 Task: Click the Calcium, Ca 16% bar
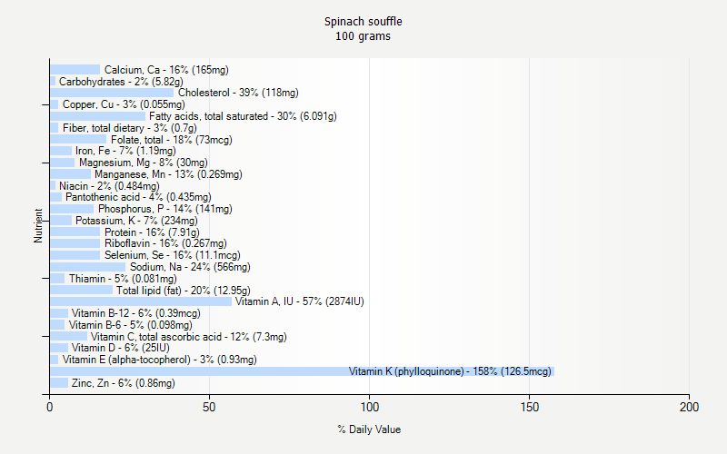pyautogui.click(x=75, y=70)
